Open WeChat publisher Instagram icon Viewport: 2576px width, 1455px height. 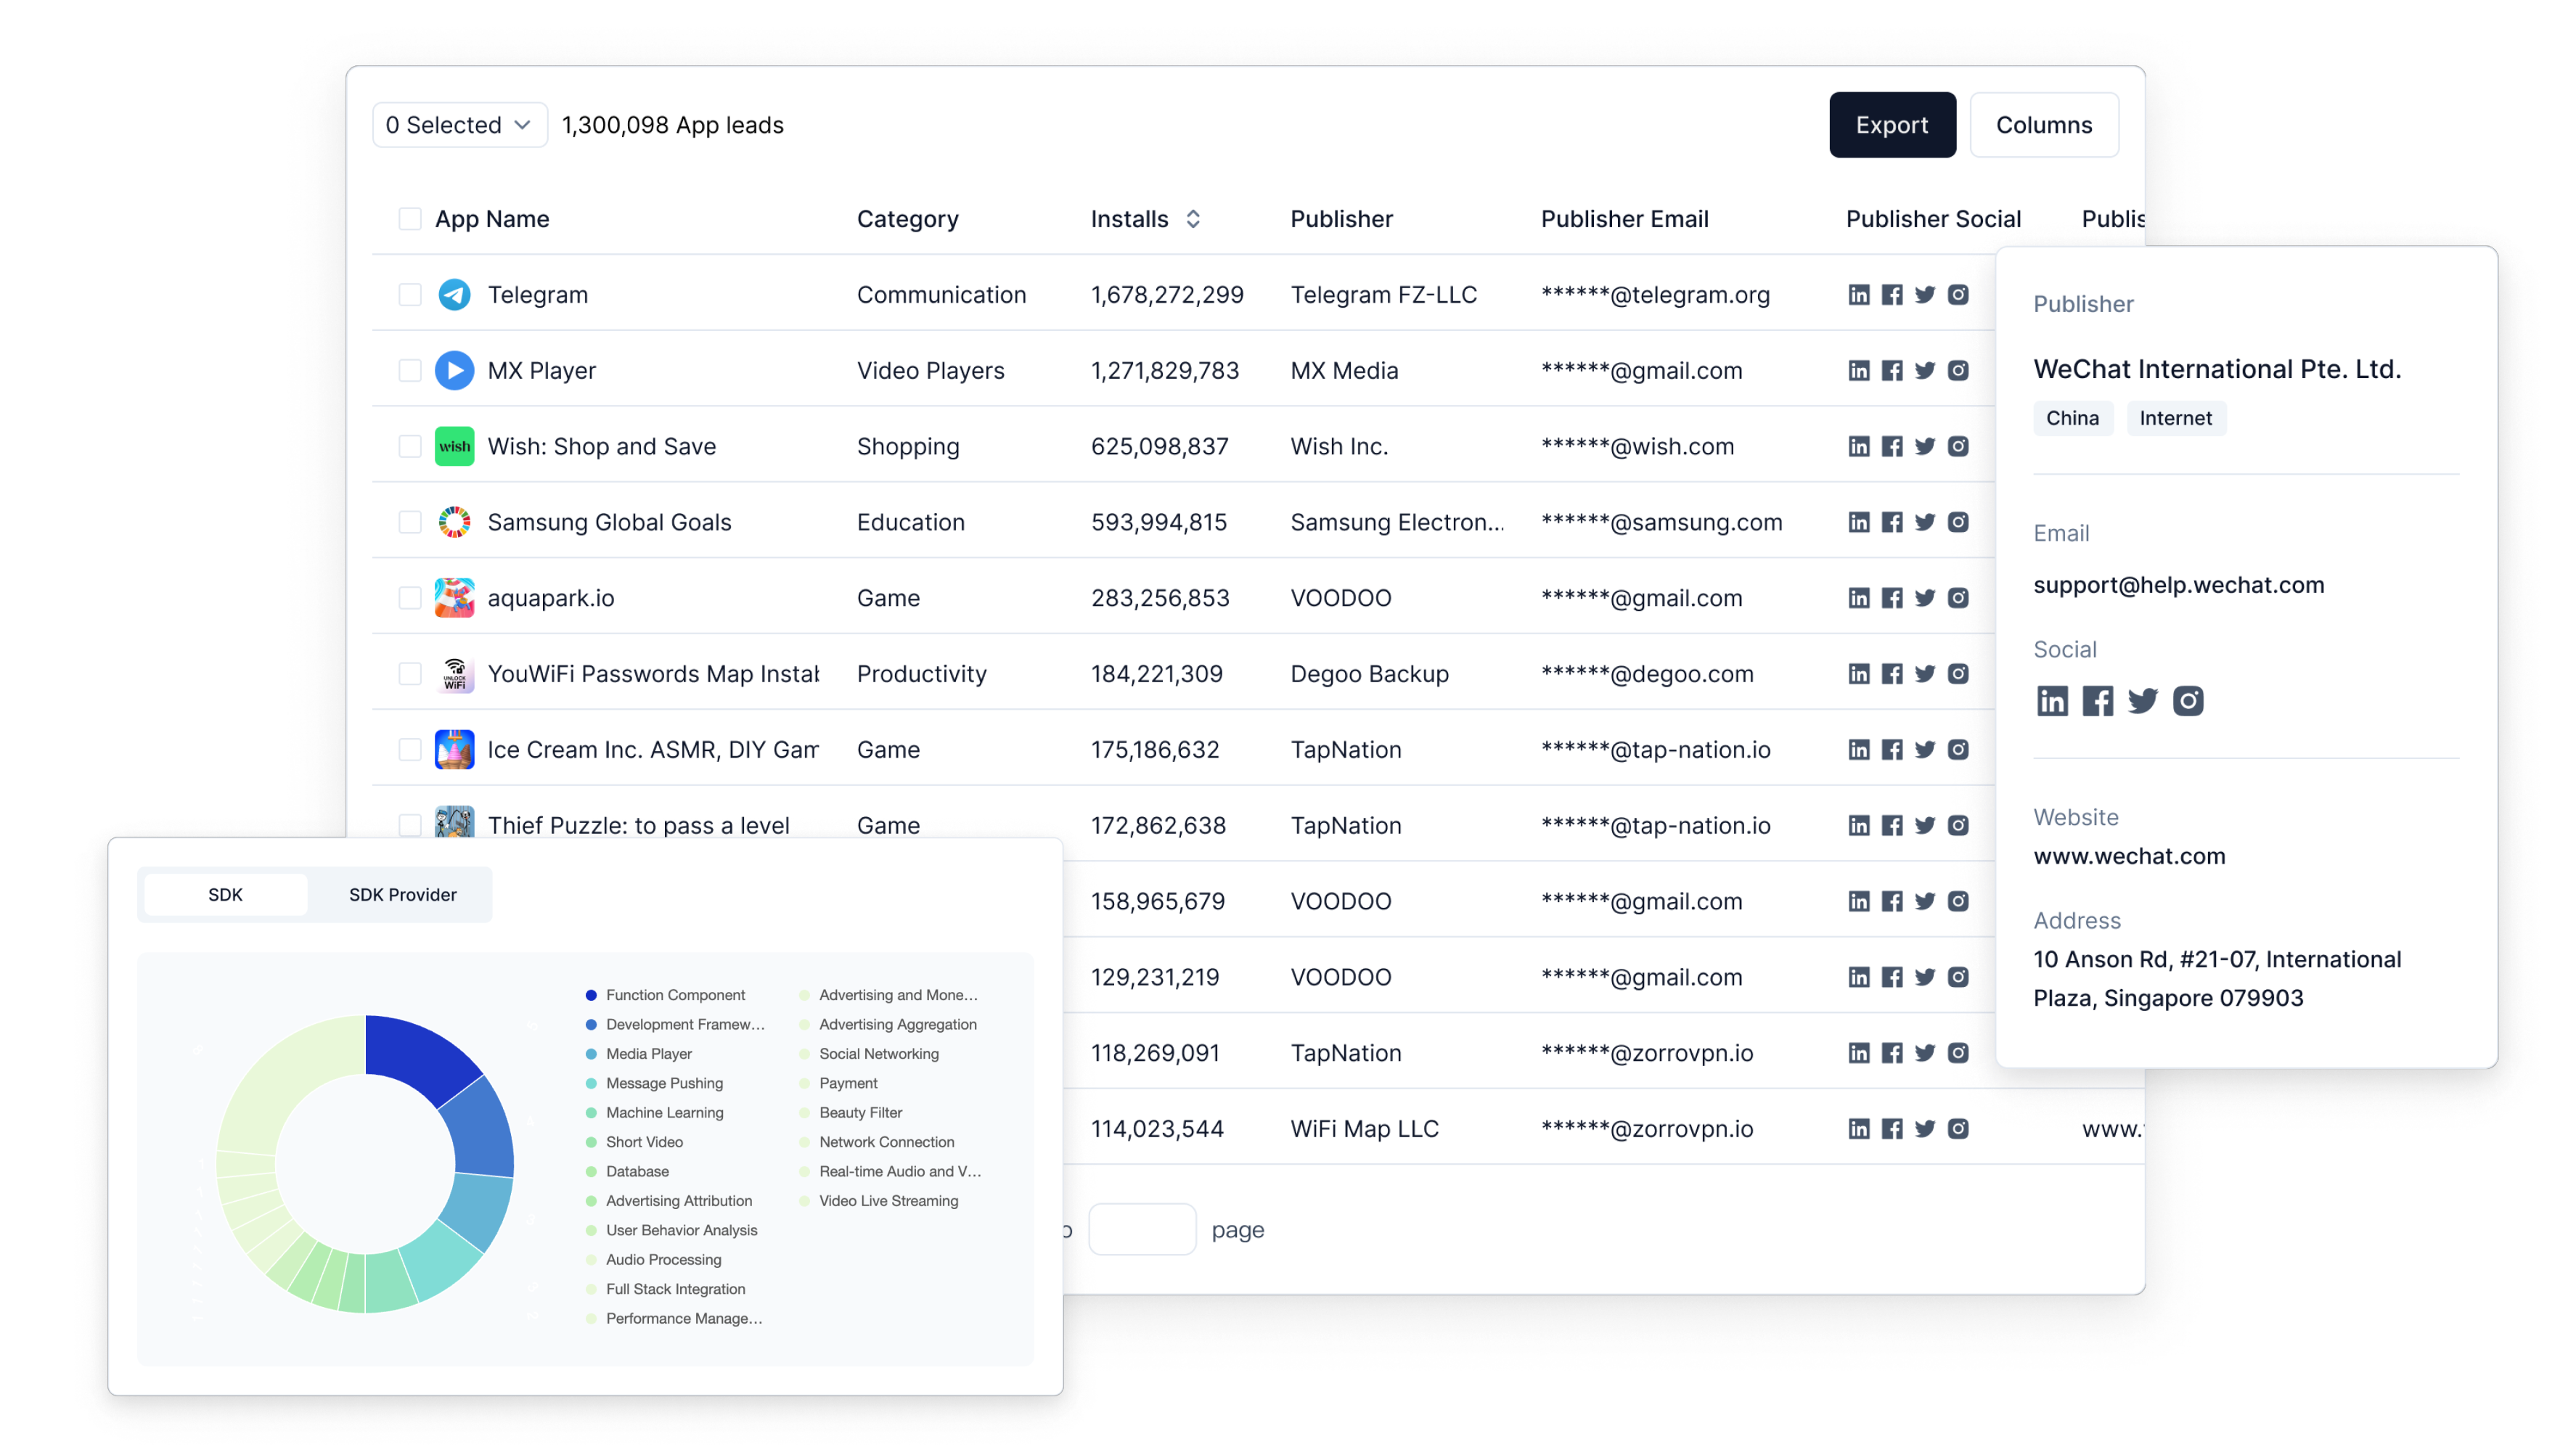pyautogui.click(x=2187, y=701)
